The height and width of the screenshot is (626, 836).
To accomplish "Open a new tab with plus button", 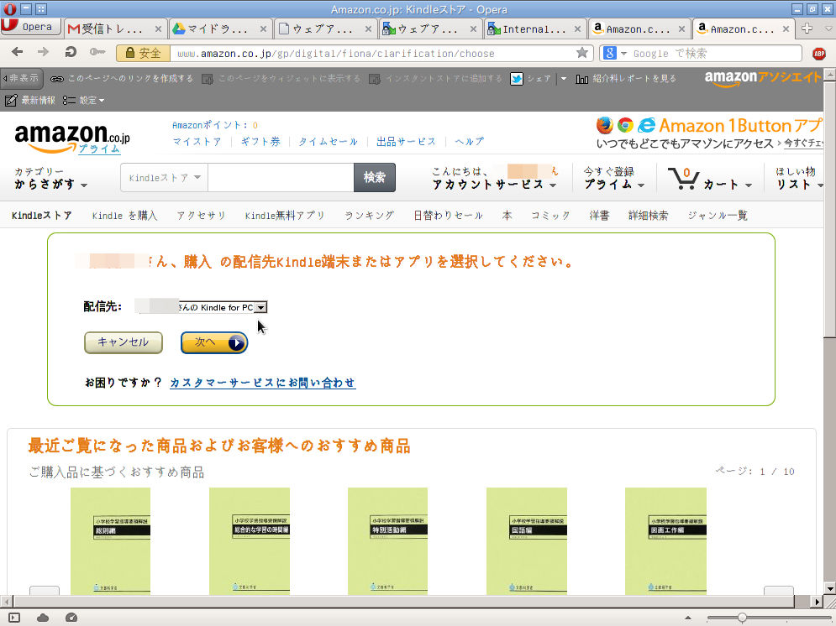I will point(807,29).
